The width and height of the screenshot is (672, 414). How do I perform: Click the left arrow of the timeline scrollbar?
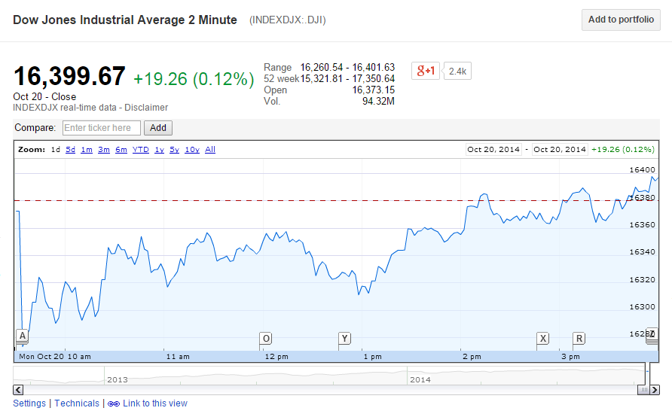(x=18, y=390)
